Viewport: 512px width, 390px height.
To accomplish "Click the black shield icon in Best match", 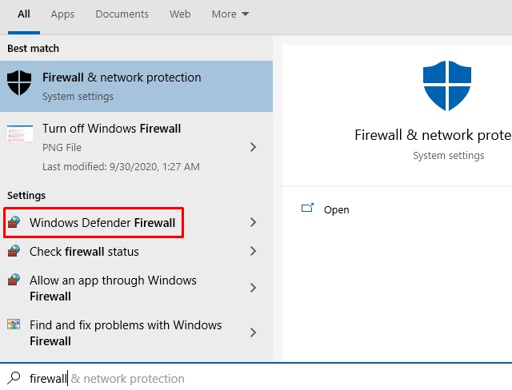I will point(19,82).
